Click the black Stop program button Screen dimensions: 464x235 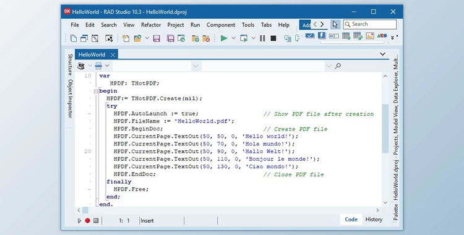coord(273,38)
